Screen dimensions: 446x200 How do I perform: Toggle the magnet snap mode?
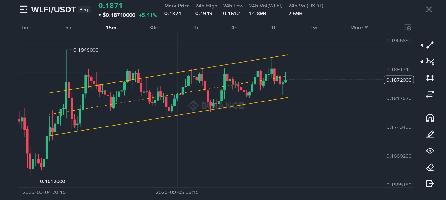(430, 118)
